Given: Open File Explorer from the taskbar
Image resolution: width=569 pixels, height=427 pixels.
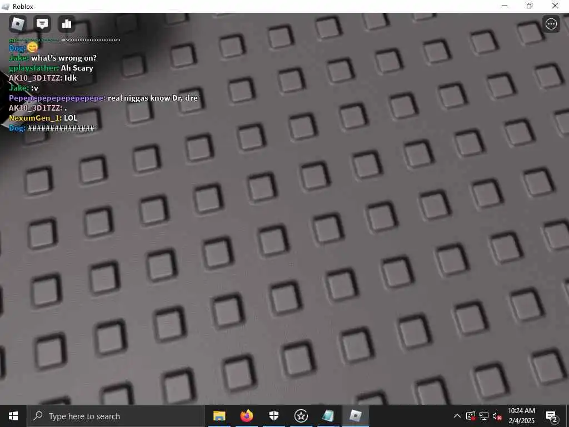Looking at the screenshot, I should 219,416.
